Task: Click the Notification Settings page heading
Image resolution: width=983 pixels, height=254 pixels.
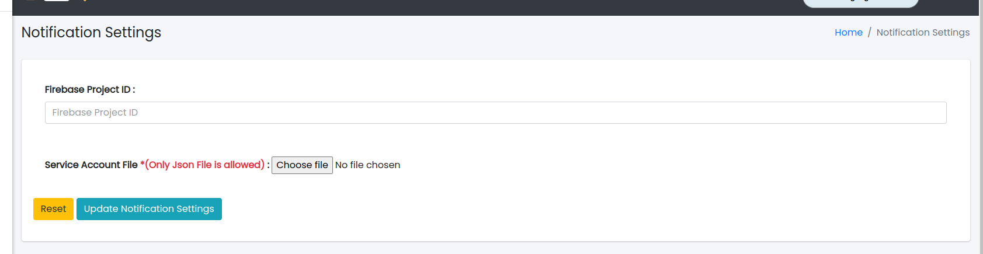Action: [91, 33]
